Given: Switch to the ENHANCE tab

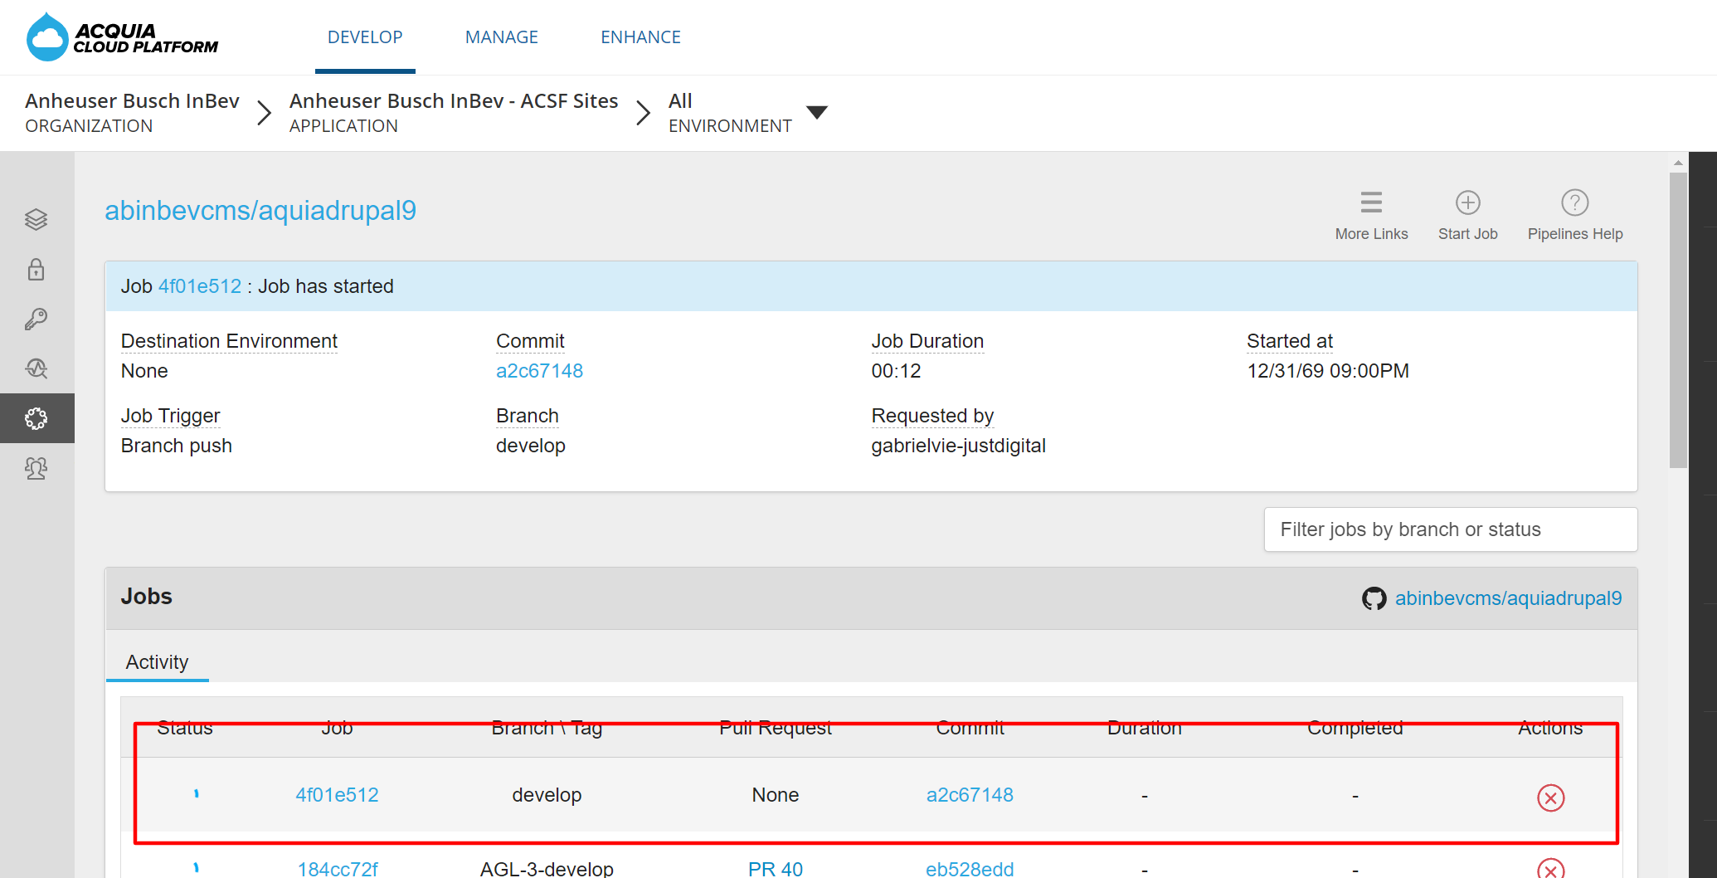Looking at the screenshot, I should [x=640, y=37].
